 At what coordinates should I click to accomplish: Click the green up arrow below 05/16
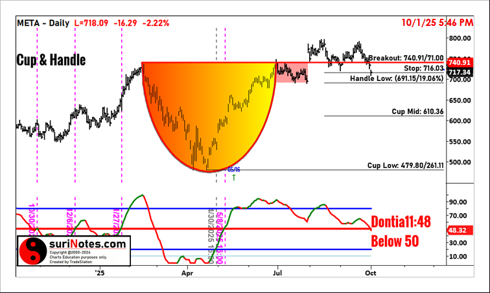(x=233, y=176)
